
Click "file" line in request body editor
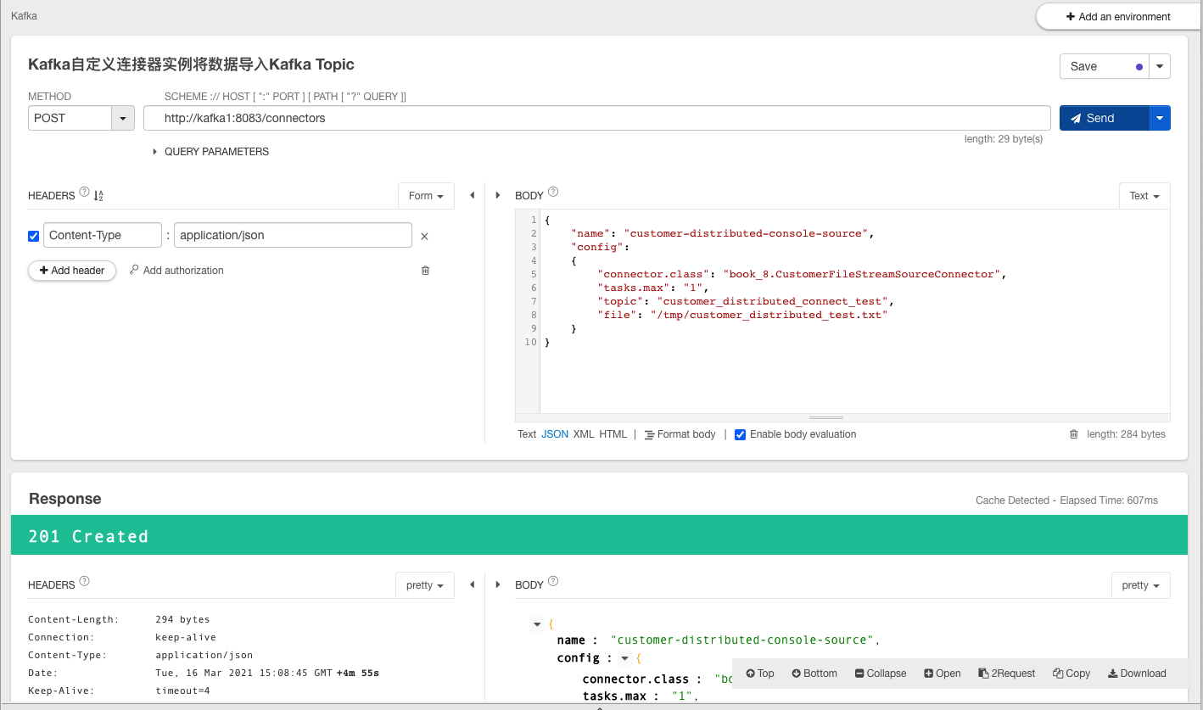point(742,315)
